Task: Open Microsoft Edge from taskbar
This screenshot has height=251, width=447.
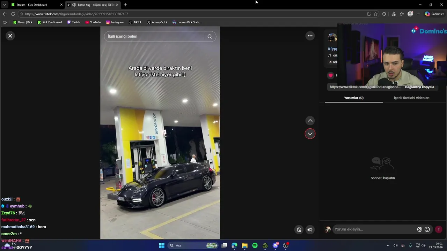Action: [x=234, y=245]
